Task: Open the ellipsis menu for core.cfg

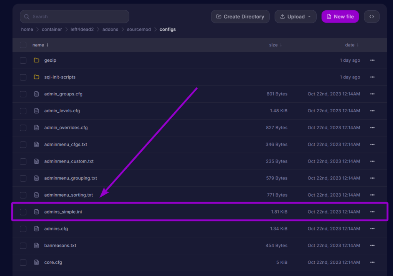Action: [372, 262]
